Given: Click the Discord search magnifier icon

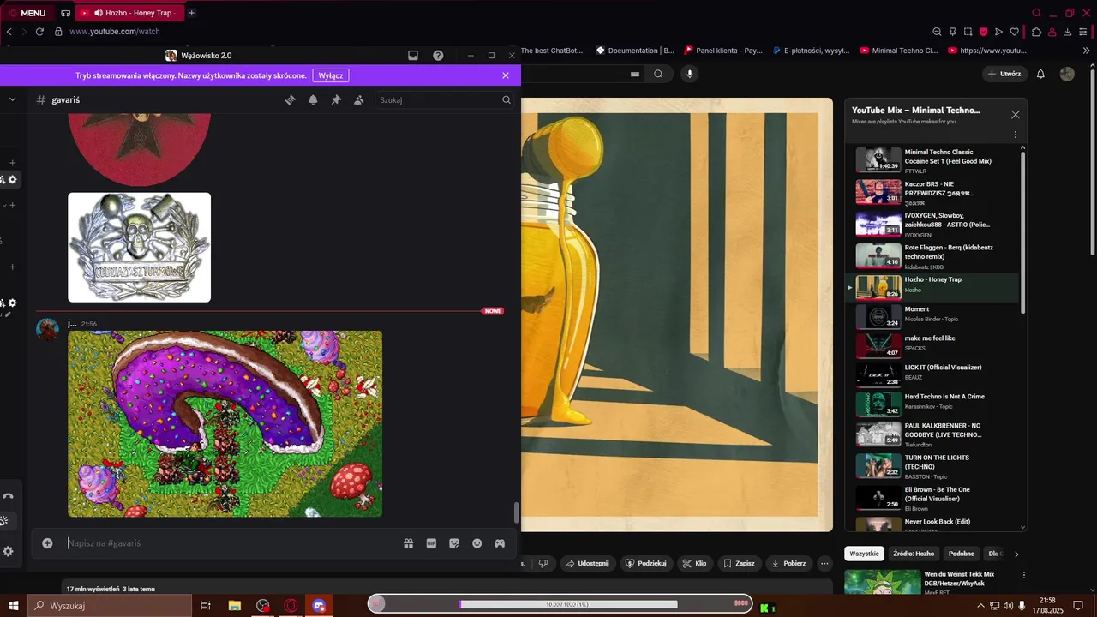Looking at the screenshot, I should [x=507, y=100].
